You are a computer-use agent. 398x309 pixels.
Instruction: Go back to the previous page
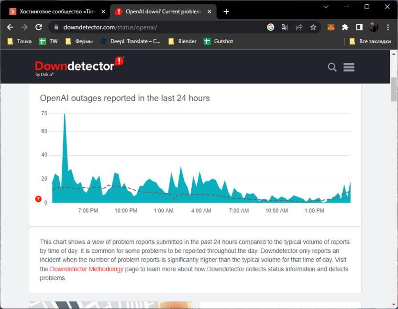10,27
